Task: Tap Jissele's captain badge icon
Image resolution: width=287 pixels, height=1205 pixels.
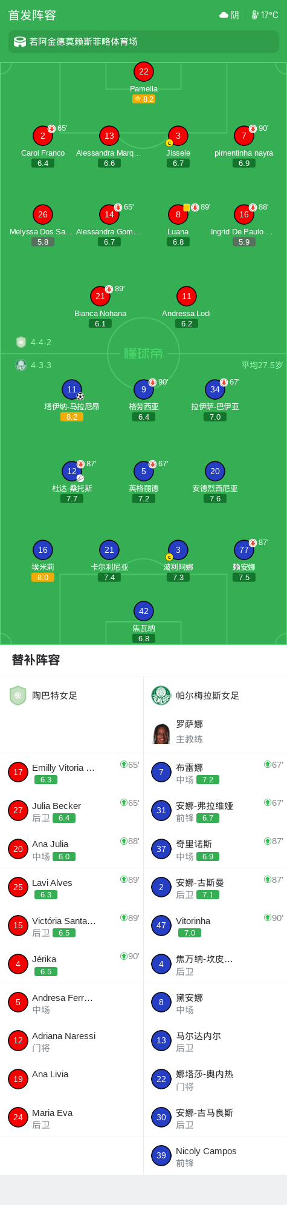Action: (169, 143)
